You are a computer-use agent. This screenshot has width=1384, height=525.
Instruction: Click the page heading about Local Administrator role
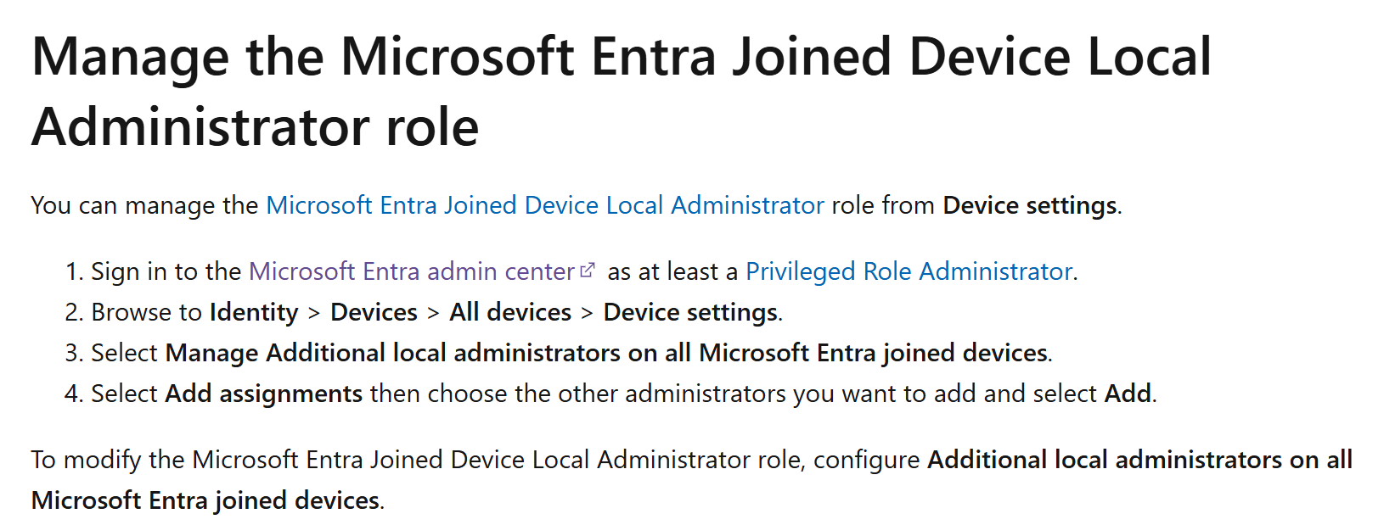pyautogui.click(x=622, y=92)
